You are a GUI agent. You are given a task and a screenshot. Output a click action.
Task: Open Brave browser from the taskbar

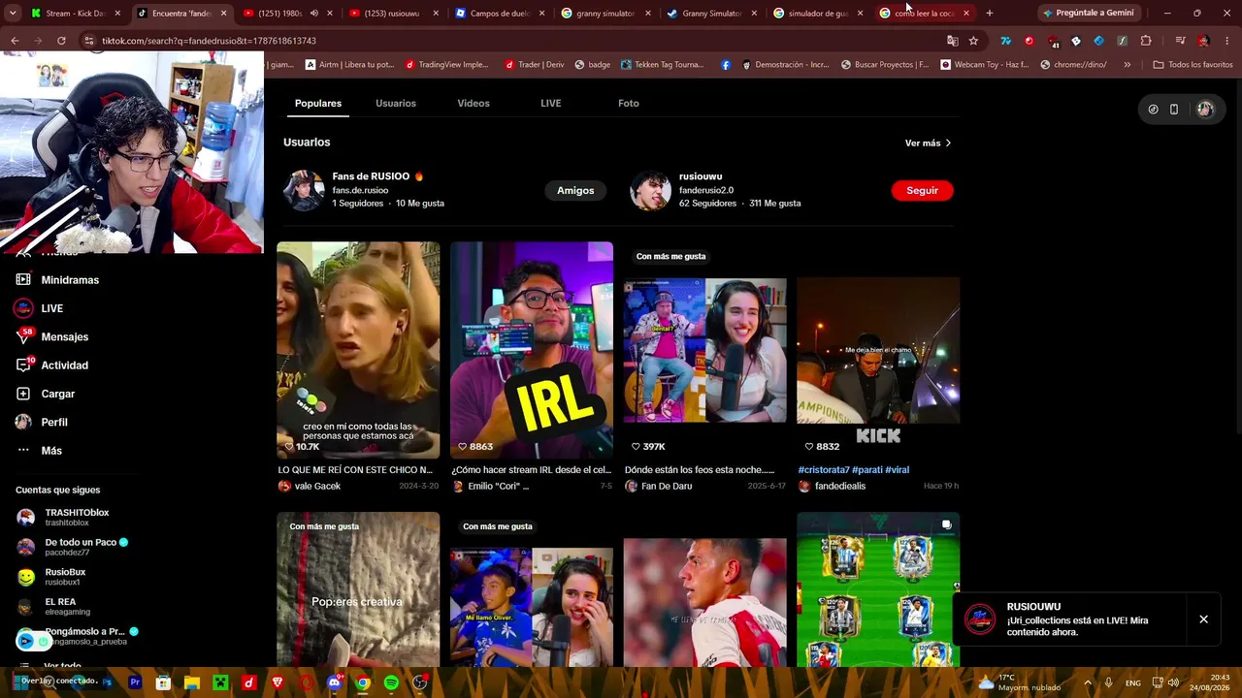click(278, 682)
